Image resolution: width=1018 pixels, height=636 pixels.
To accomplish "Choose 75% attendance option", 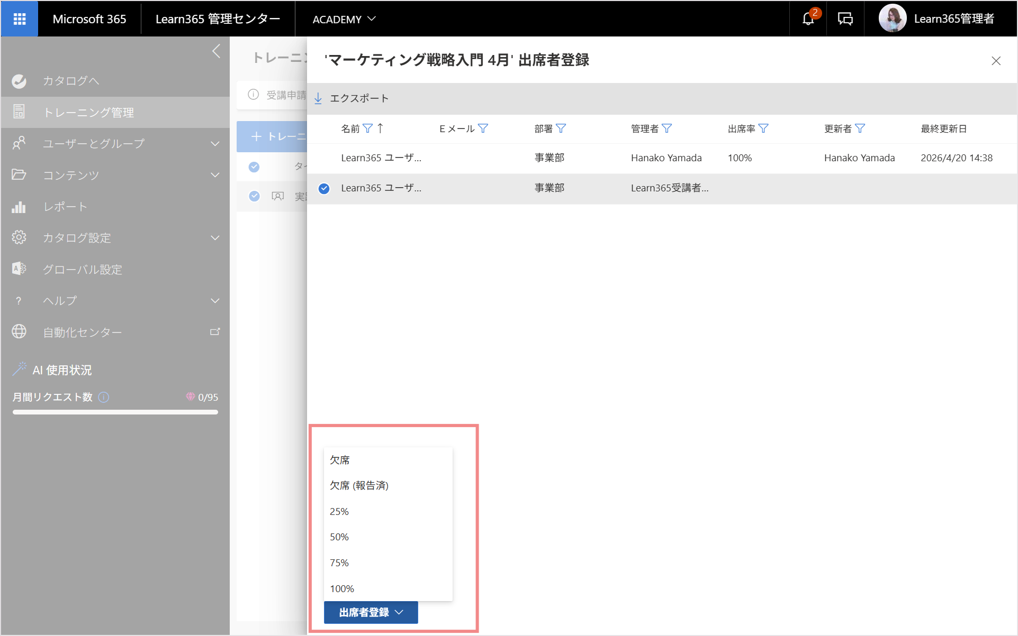I will [x=388, y=563].
